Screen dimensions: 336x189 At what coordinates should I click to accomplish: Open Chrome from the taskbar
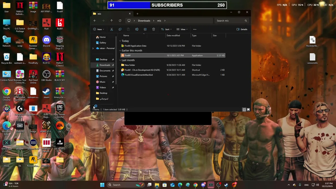[196, 185]
